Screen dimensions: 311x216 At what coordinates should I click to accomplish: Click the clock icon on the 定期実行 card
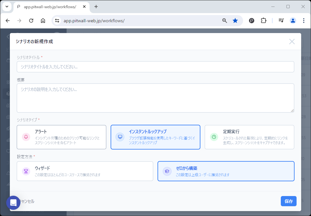pyautogui.click(x=214, y=137)
